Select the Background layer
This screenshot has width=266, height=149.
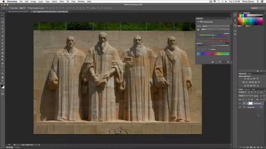click(x=251, y=107)
